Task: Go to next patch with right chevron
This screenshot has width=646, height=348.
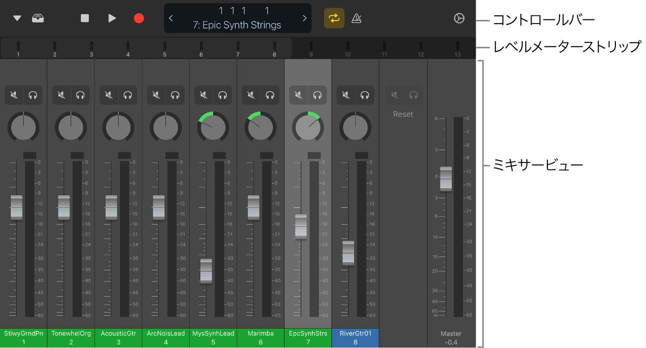Action: [305, 18]
